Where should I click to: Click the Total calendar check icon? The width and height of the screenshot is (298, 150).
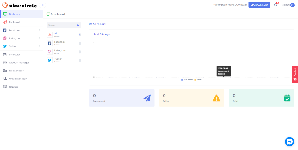tap(287, 98)
